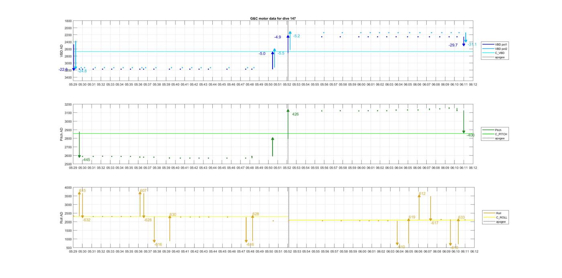This screenshot has height=278, width=562.
Task: Click the "06:00" time tick under Roll plot
Action: (x=362, y=252)
